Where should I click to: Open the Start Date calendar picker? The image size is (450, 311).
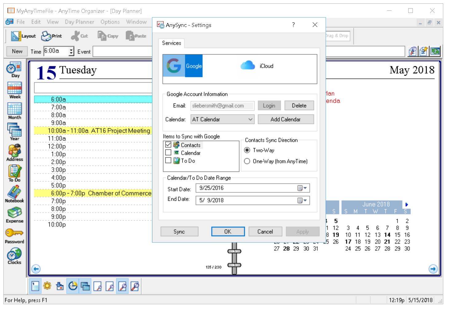click(x=303, y=188)
